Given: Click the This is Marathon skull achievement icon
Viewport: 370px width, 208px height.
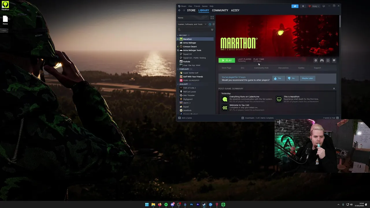Looking at the screenshot, I should click(x=279, y=99).
